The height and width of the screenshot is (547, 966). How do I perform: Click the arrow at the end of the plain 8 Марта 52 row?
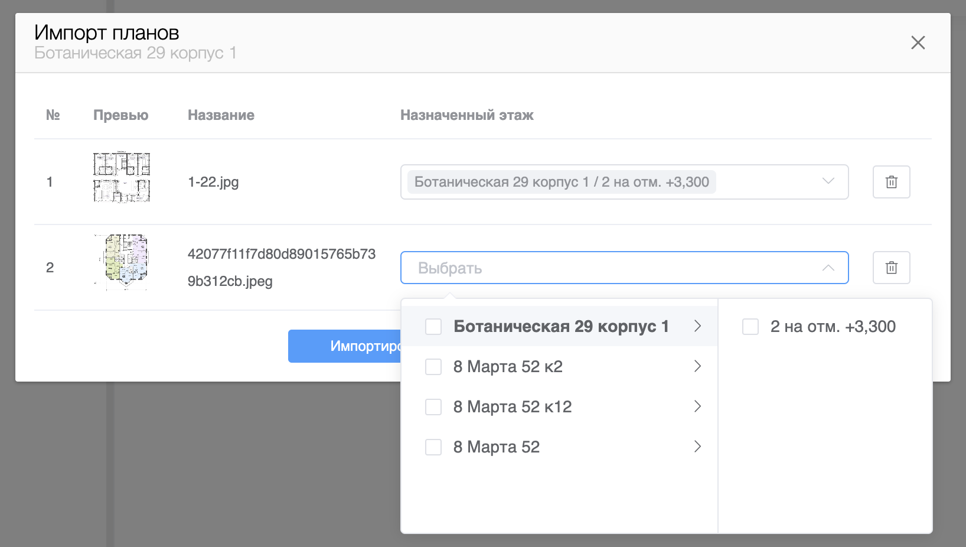click(x=697, y=447)
